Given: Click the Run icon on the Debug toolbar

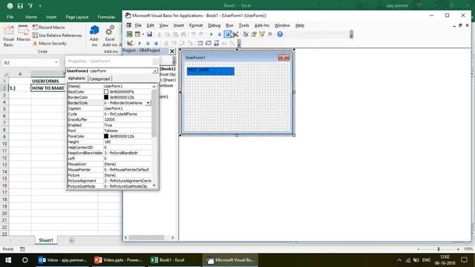Looking at the screenshot, I should pos(140,43).
